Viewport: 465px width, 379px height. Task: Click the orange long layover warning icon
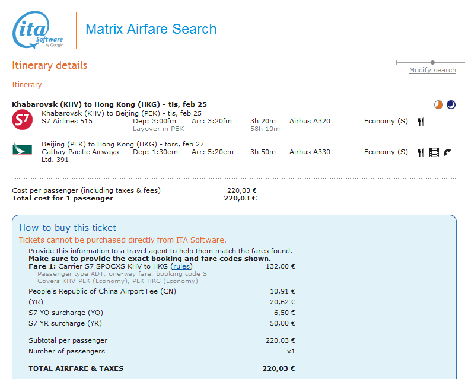tap(438, 104)
